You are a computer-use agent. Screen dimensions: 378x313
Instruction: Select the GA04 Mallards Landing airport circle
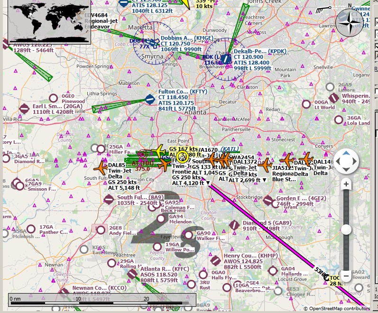coord(273,271)
